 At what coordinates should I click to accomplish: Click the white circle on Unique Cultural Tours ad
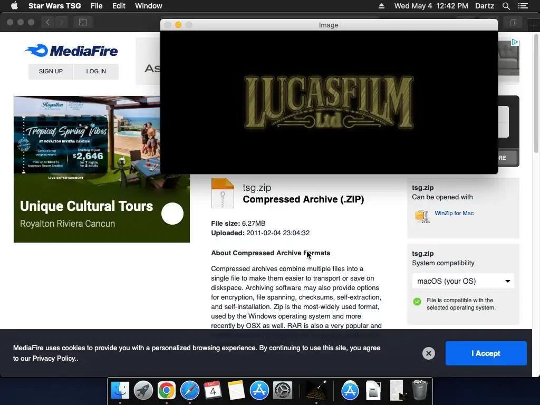[x=172, y=214]
